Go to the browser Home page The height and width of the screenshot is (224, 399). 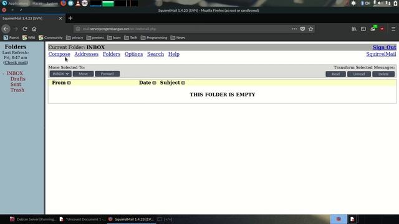point(34,29)
